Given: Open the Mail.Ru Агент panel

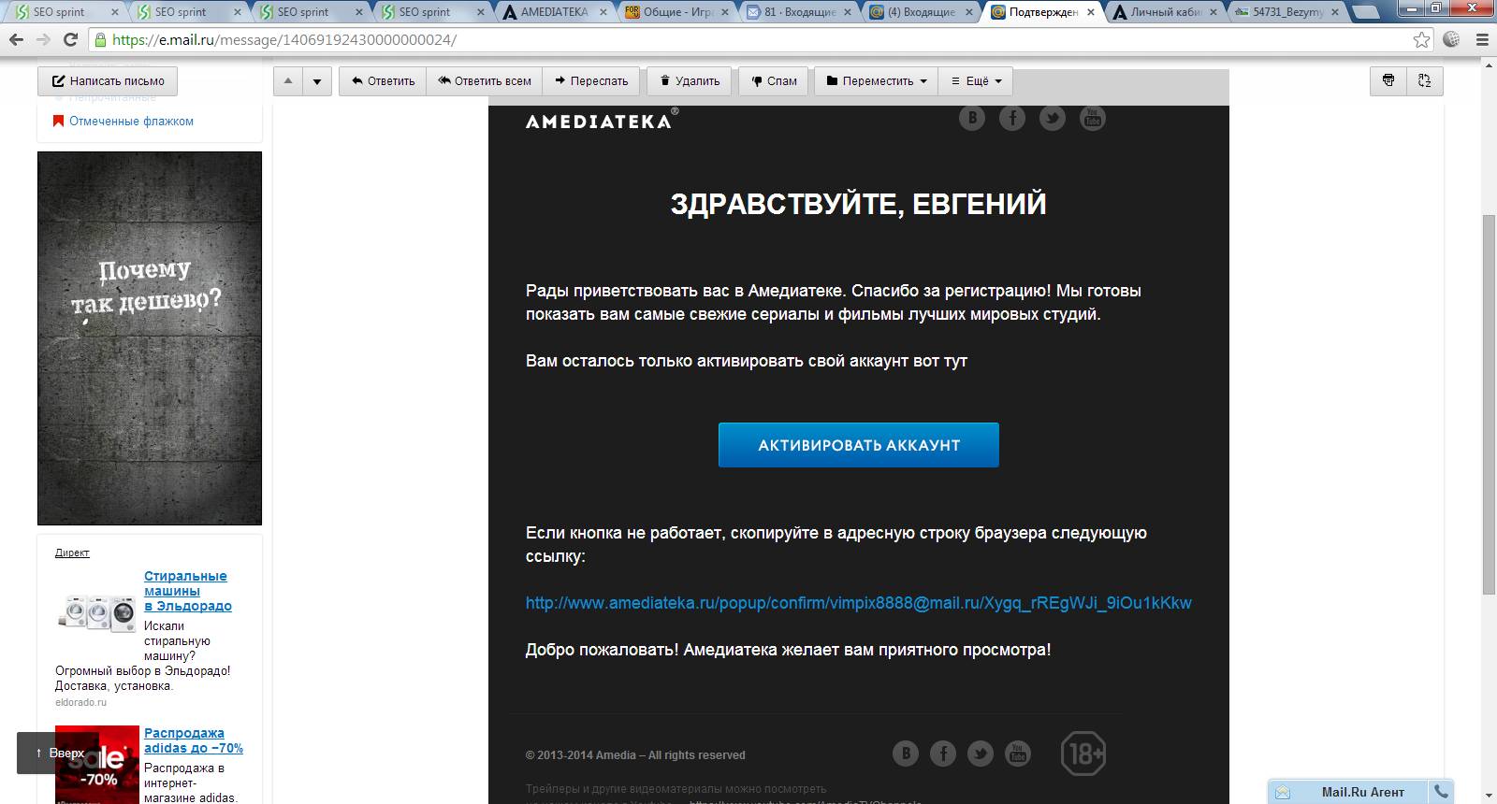Looking at the screenshot, I should (1362, 792).
